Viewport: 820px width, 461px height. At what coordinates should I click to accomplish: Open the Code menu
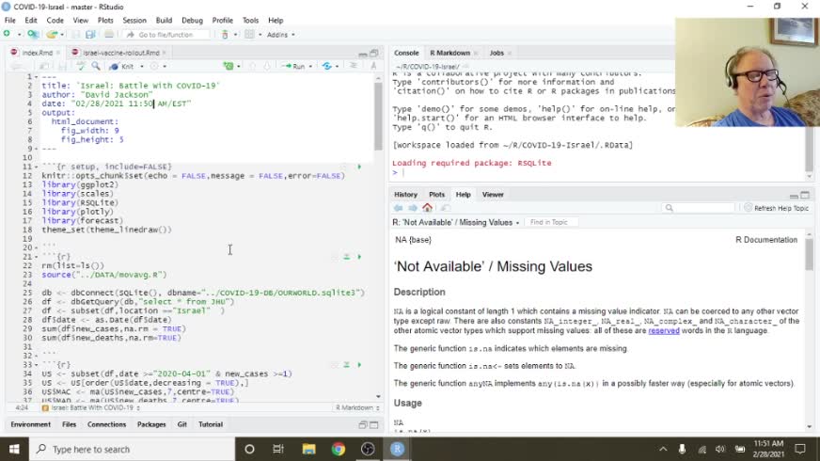click(x=55, y=21)
